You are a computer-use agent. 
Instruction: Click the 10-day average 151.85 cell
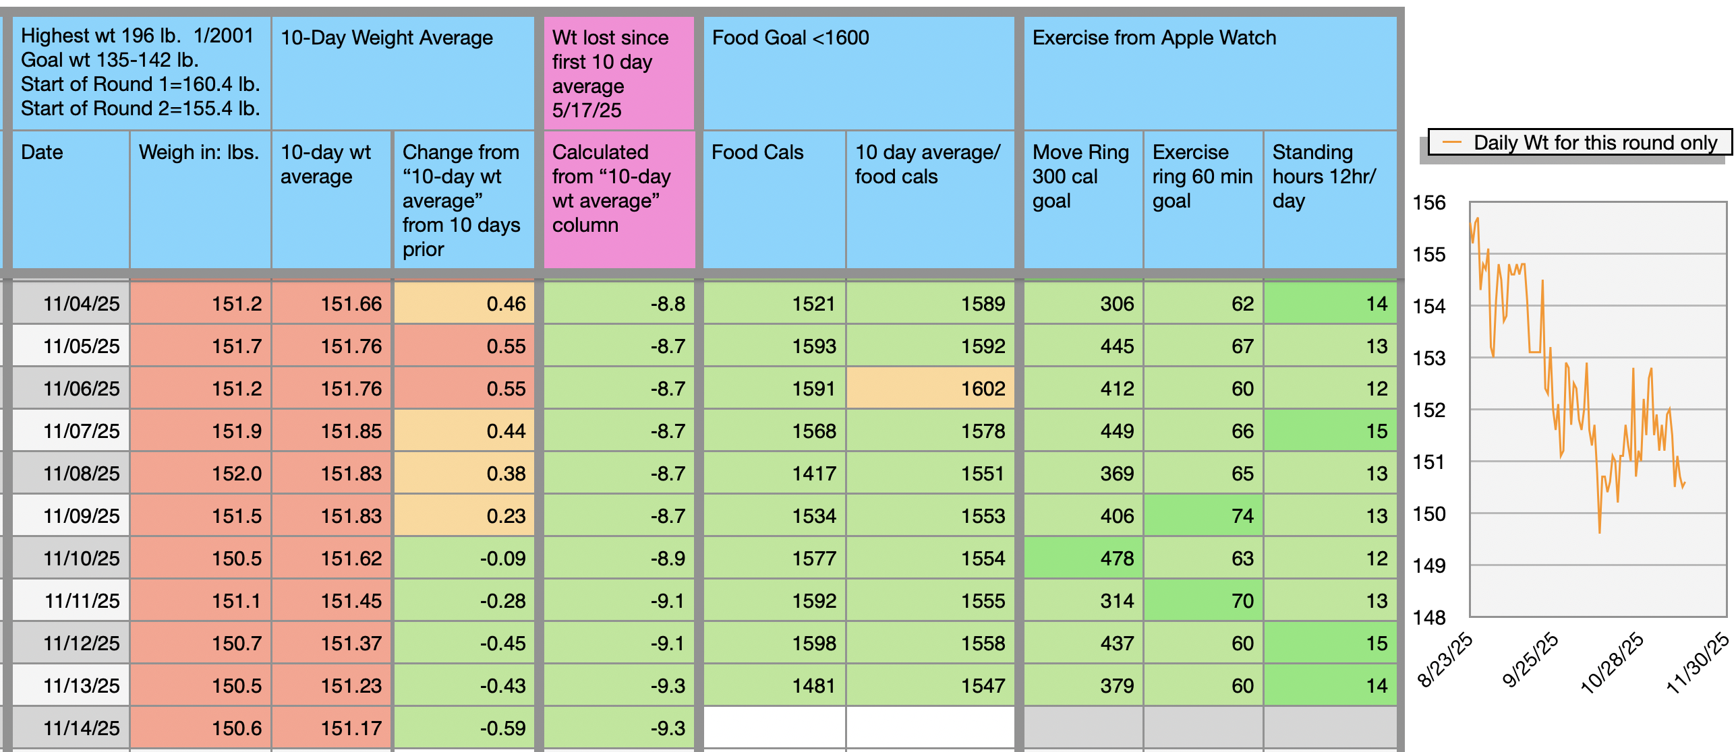[331, 431]
